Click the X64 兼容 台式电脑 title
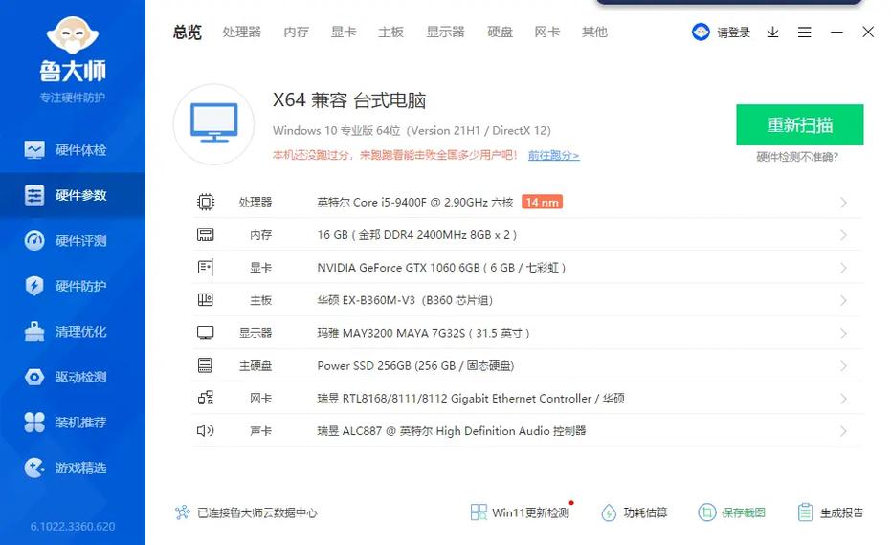 pos(349,100)
